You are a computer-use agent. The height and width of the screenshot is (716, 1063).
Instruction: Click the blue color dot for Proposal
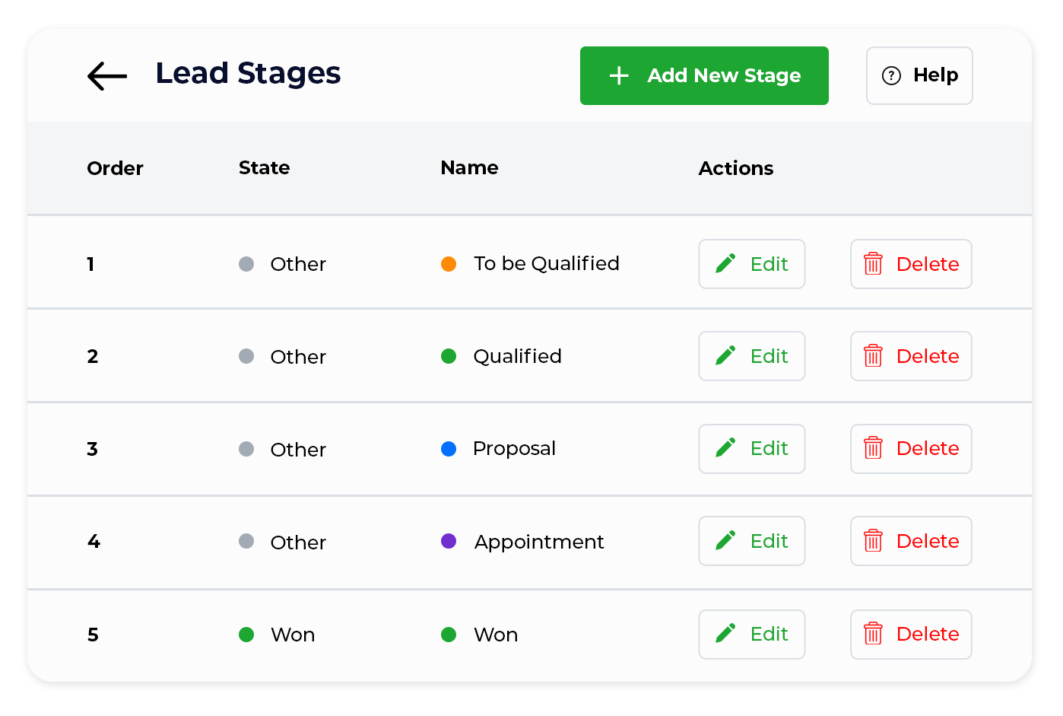[449, 449]
